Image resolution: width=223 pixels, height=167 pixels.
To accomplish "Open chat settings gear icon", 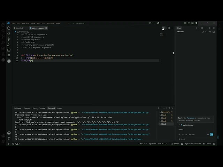I will (202, 28).
